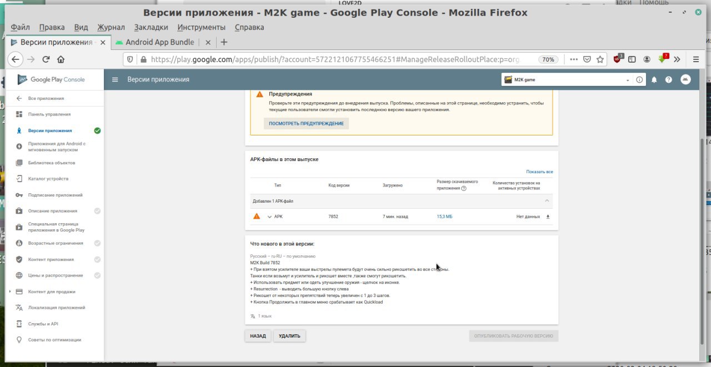The image size is (711, 367).
Task: Click the Библиотека объектов icon
Action: (19, 163)
